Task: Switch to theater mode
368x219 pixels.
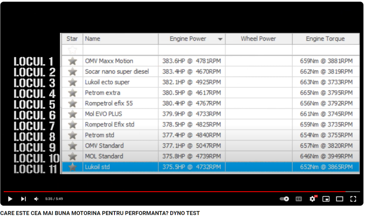Action: [339, 199]
